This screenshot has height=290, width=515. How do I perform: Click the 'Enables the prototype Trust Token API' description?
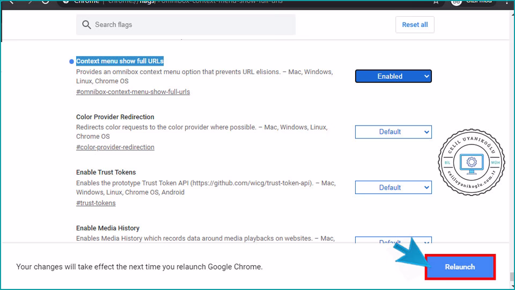(x=206, y=187)
